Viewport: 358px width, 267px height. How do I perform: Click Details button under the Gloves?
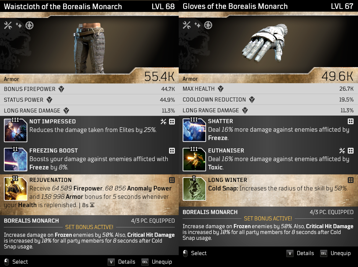300,253
